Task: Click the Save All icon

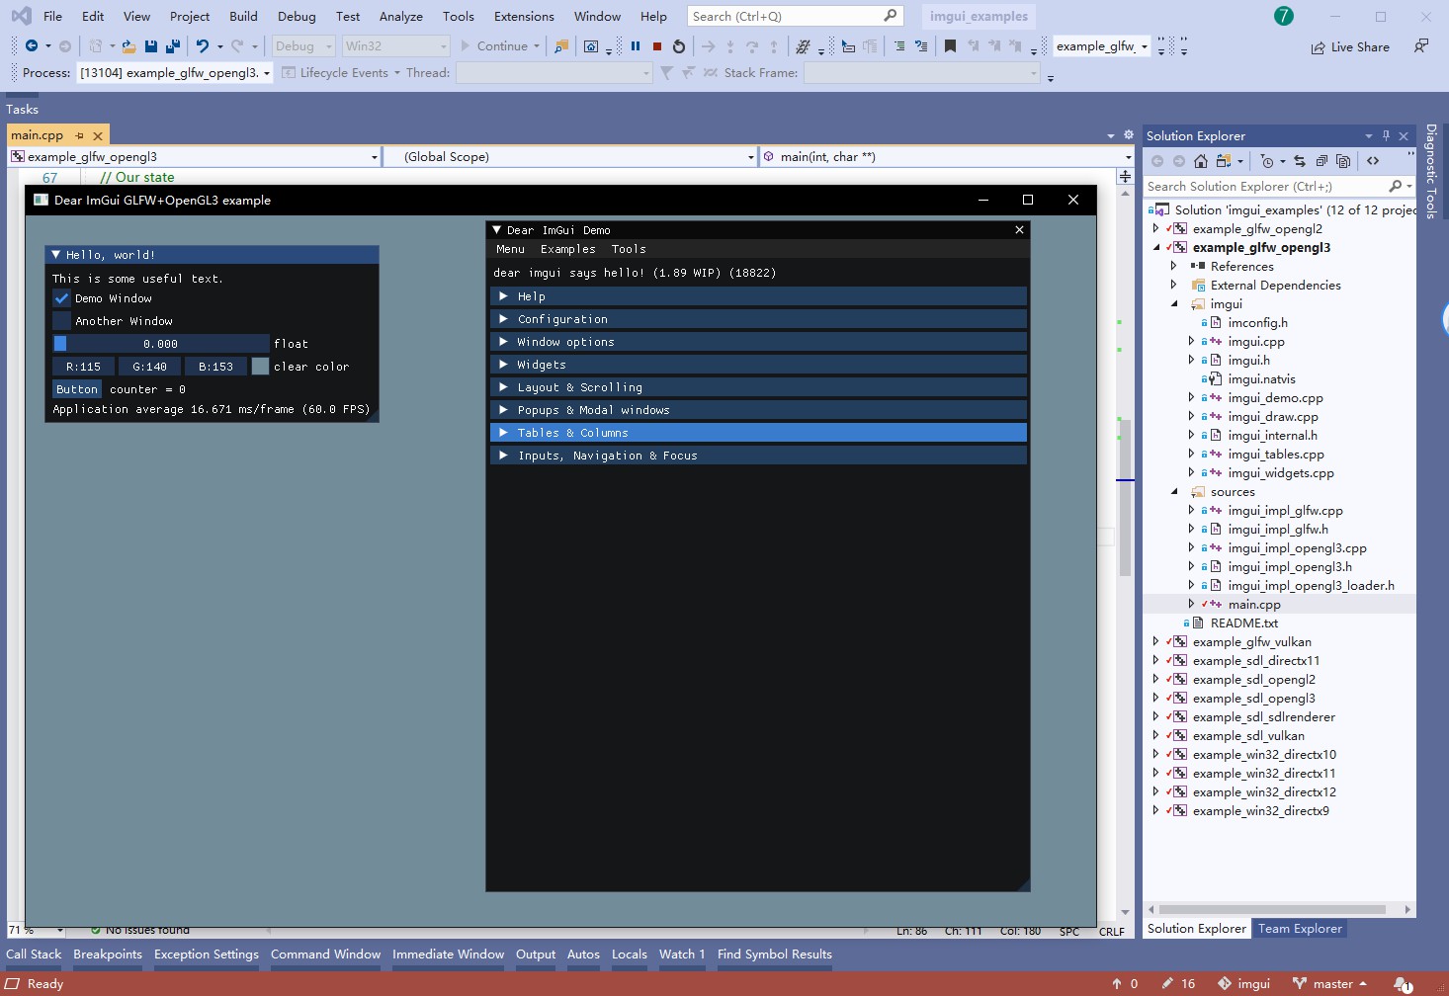Action: point(173,46)
